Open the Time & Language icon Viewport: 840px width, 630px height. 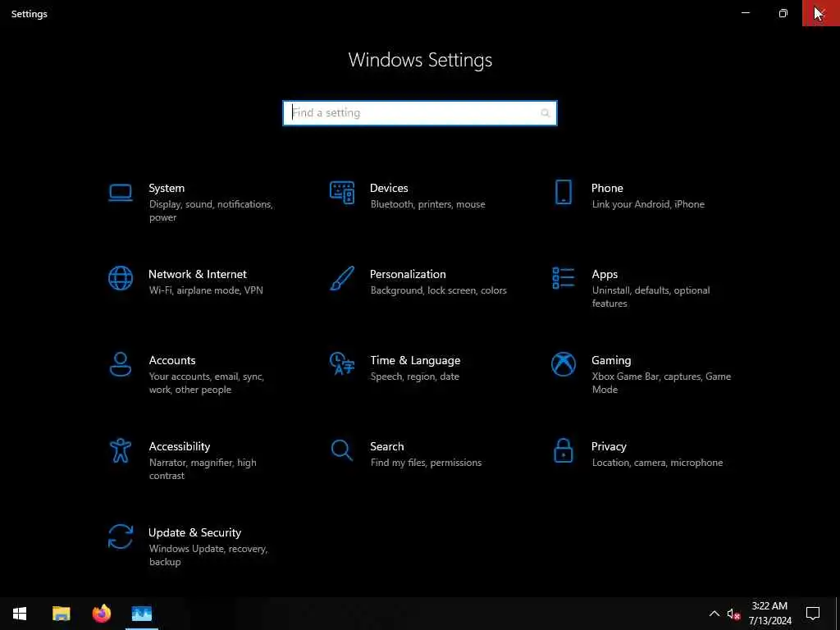pos(342,363)
